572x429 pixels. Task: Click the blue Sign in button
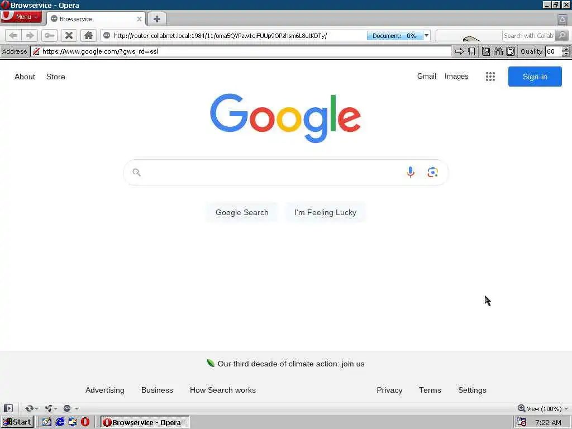pos(535,77)
